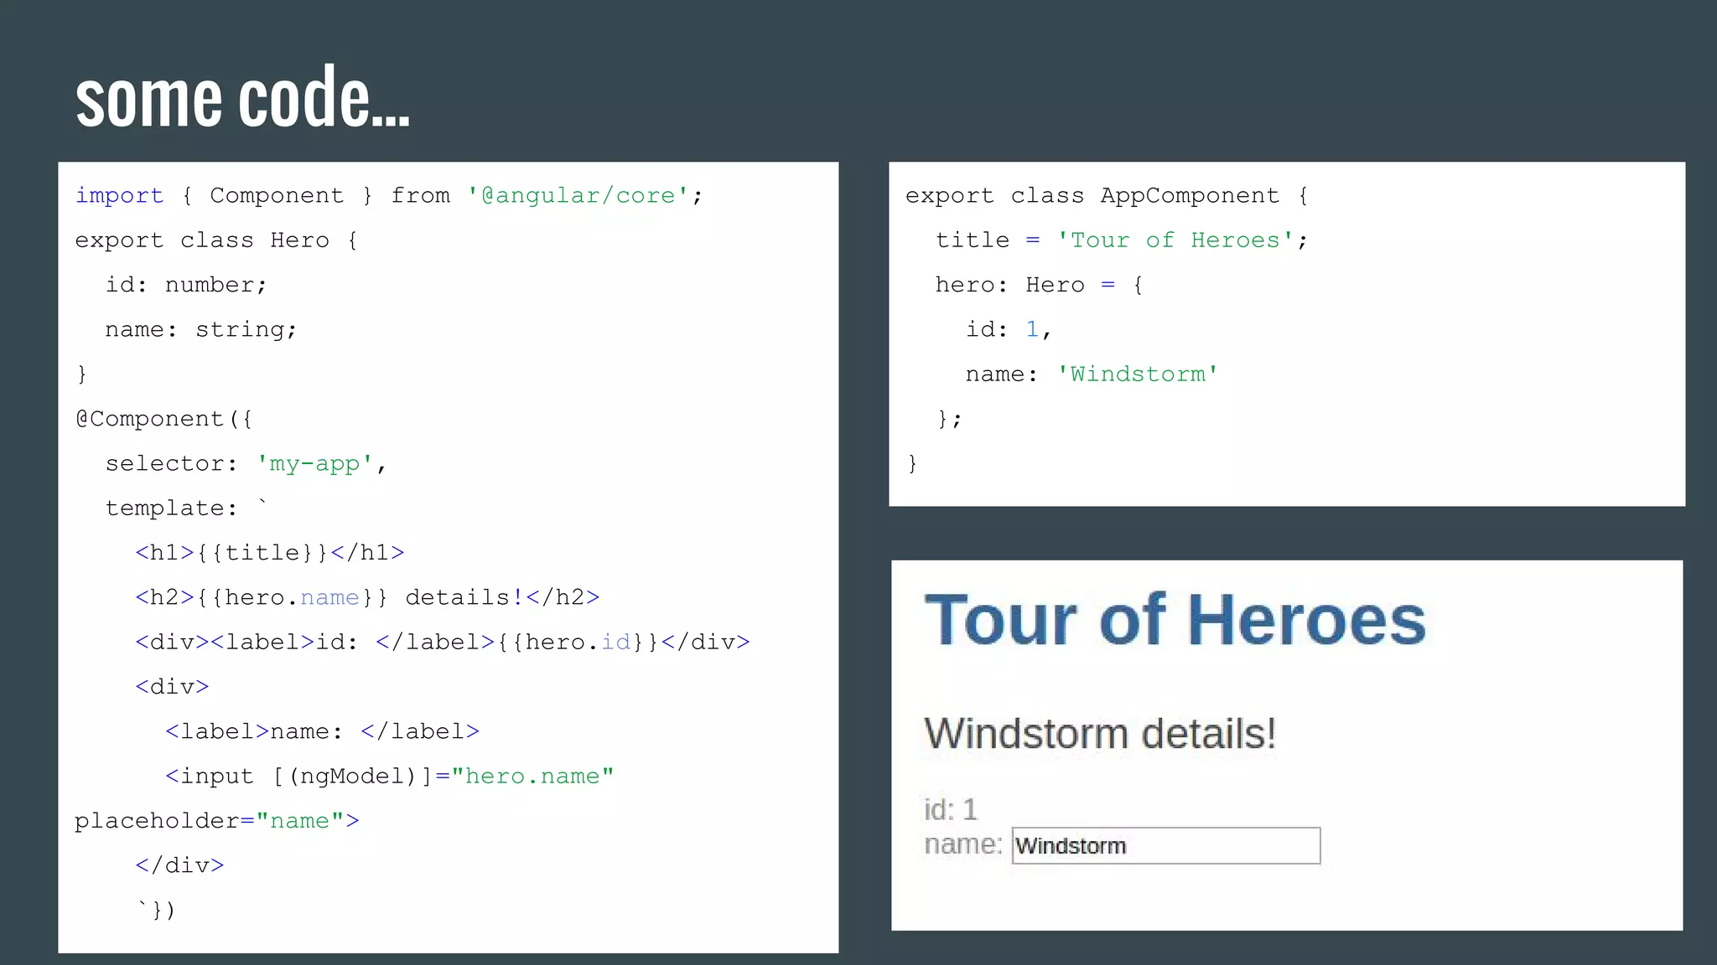Image resolution: width=1717 pixels, height=965 pixels.
Task: Click the <h1>{{title}}</h1> line
Action: pos(270,553)
